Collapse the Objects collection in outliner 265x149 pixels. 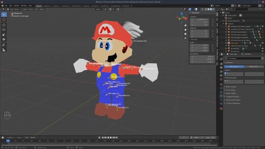pos(224,24)
